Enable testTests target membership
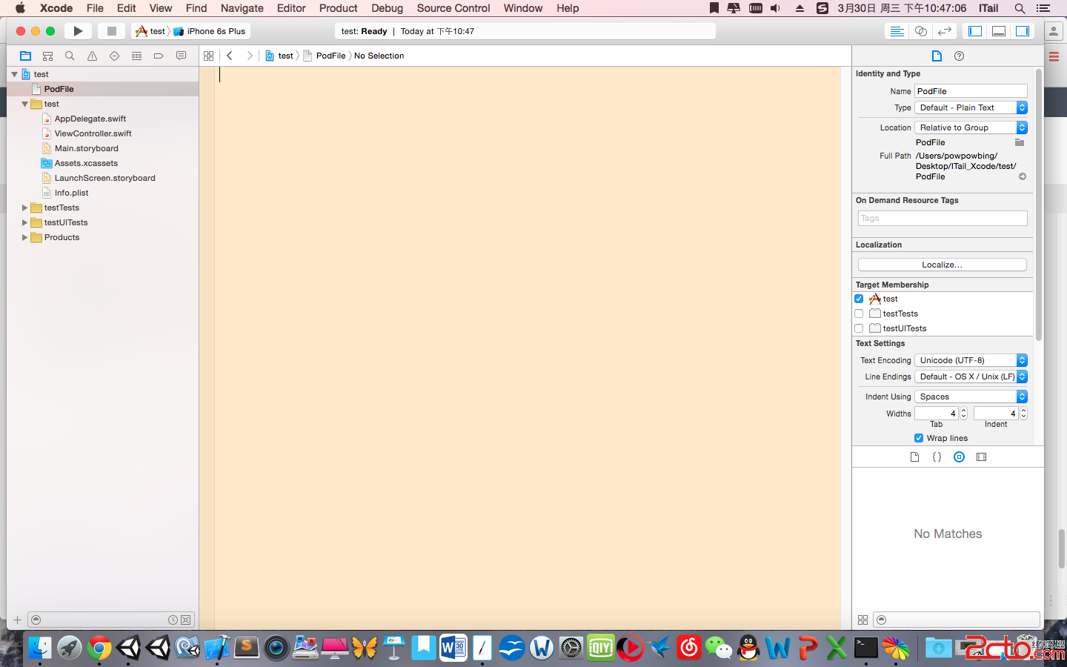Screen dimensions: 1067x667 [x=859, y=313]
